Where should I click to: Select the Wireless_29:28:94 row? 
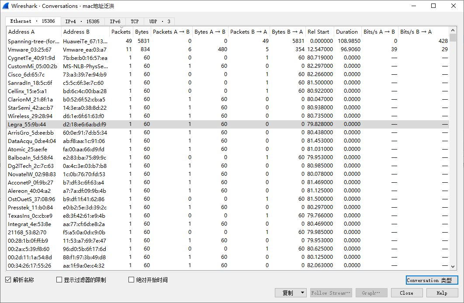[228, 116]
